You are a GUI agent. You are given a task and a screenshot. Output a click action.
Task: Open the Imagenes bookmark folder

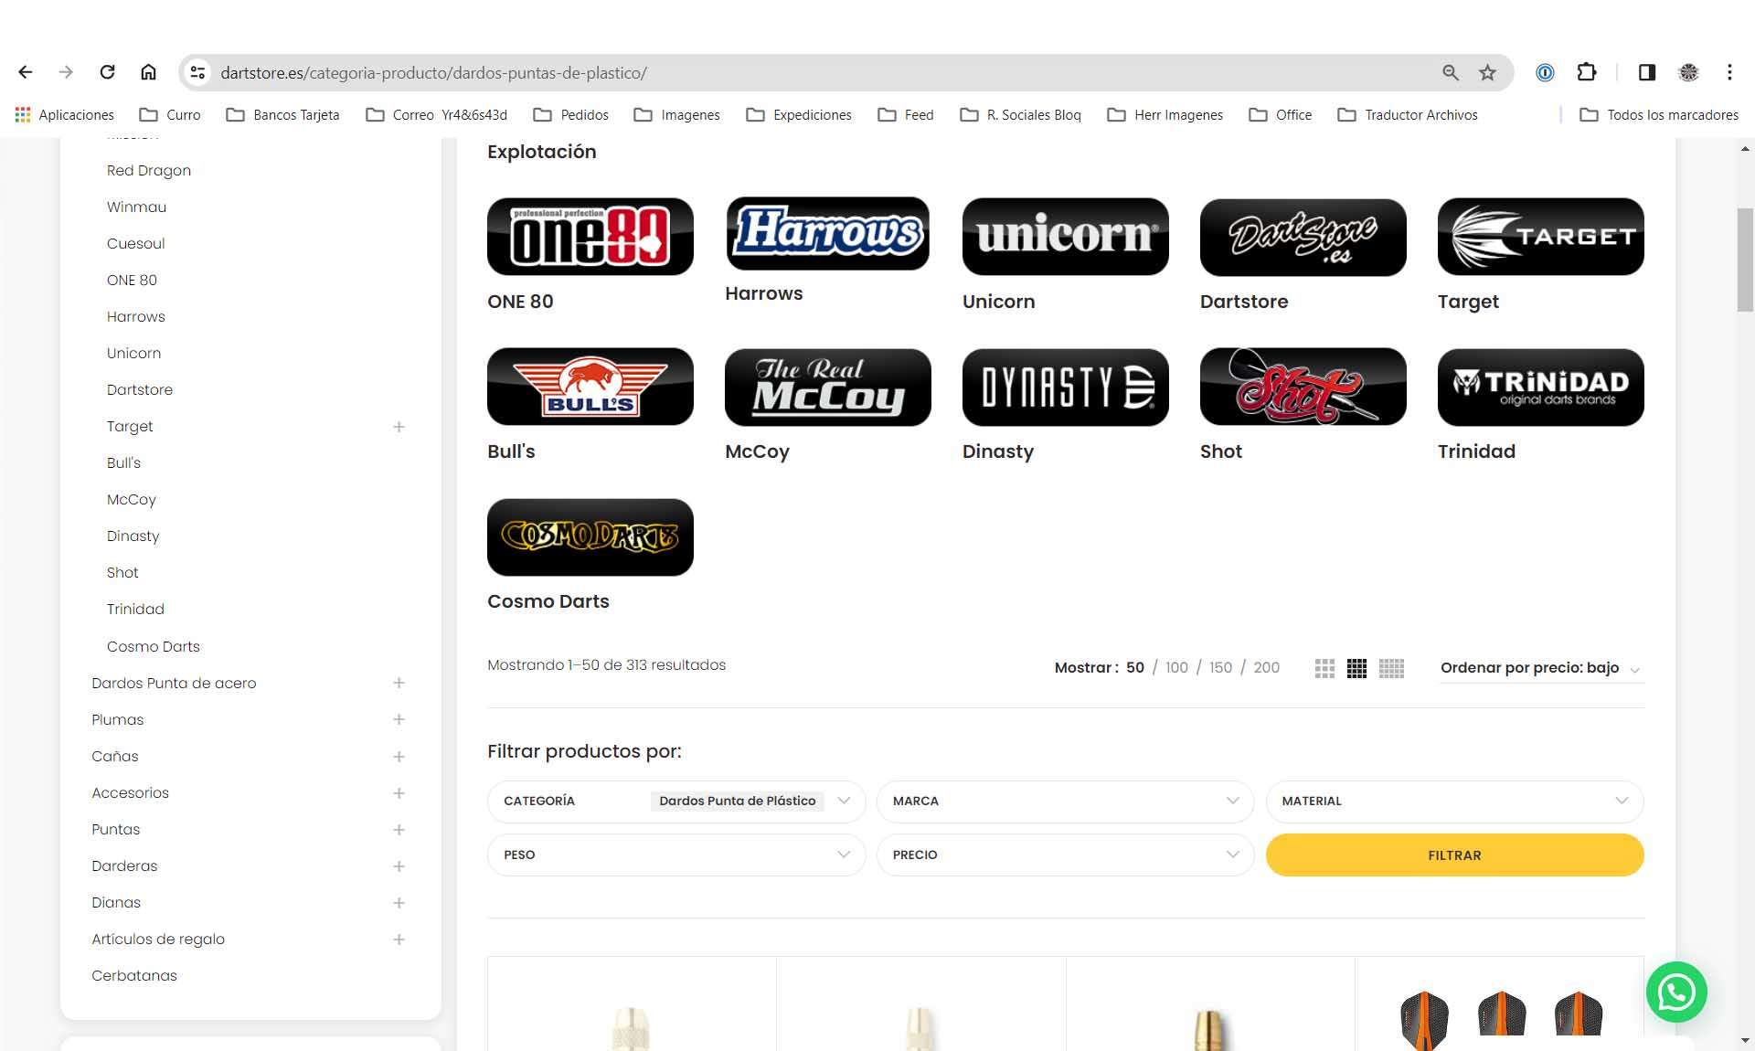pyautogui.click(x=677, y=114)
